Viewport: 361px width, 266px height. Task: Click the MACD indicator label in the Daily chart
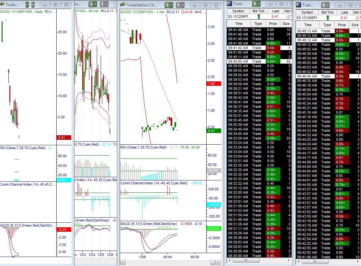point(26,225)
